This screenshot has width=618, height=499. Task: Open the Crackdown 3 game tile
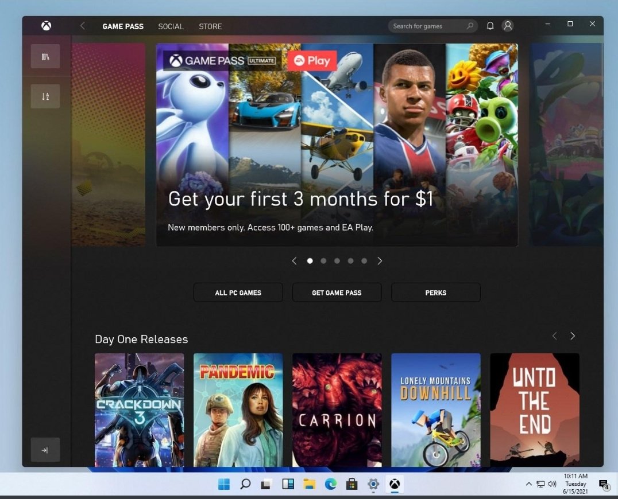coord(139,410)
